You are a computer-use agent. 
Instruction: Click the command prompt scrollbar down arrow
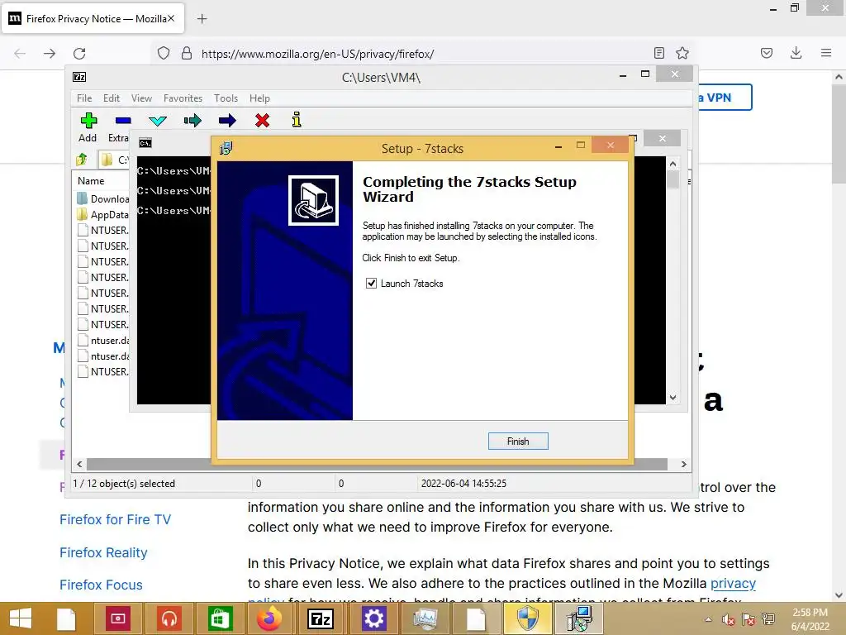(x=673, y=398)
